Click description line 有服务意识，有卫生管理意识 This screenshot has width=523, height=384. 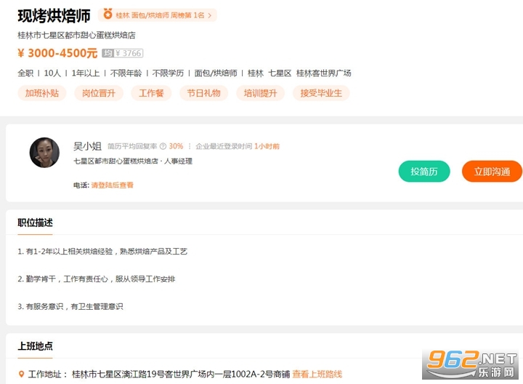coord(70,306)
